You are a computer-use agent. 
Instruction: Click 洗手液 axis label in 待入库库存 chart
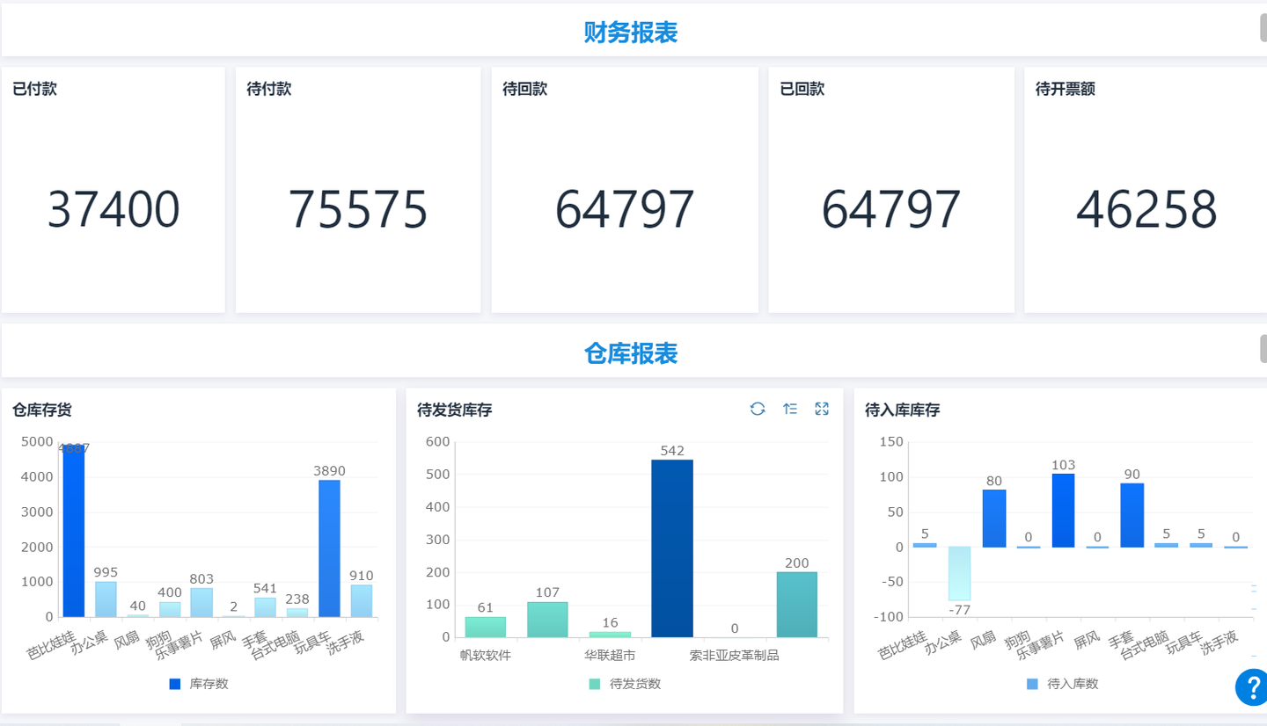pos(1219,643)
